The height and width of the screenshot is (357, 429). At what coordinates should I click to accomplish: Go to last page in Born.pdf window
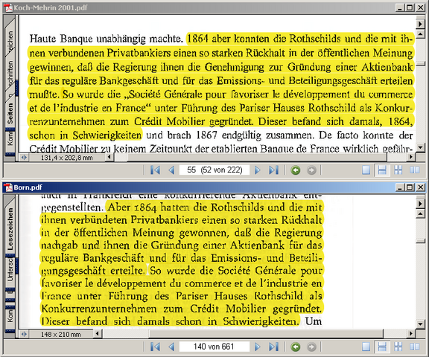tap(273, 347)
